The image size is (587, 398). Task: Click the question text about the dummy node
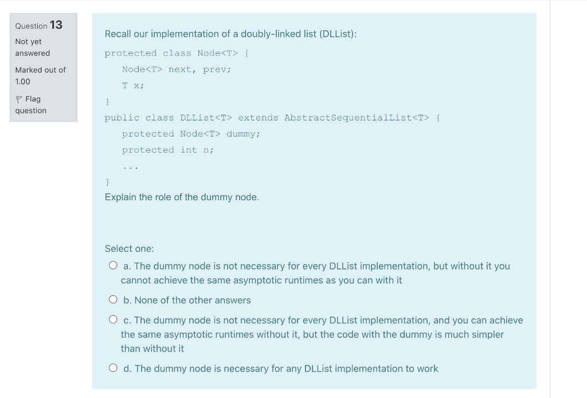(181, 197)
